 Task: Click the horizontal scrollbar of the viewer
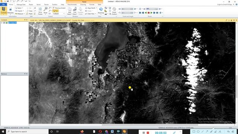[149, 125]
